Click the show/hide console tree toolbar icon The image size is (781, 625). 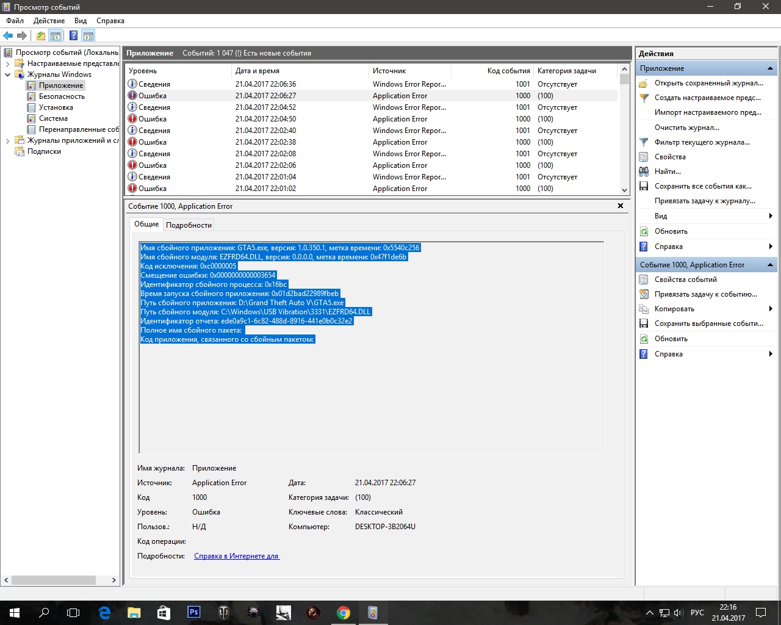[x=56, y=35]
